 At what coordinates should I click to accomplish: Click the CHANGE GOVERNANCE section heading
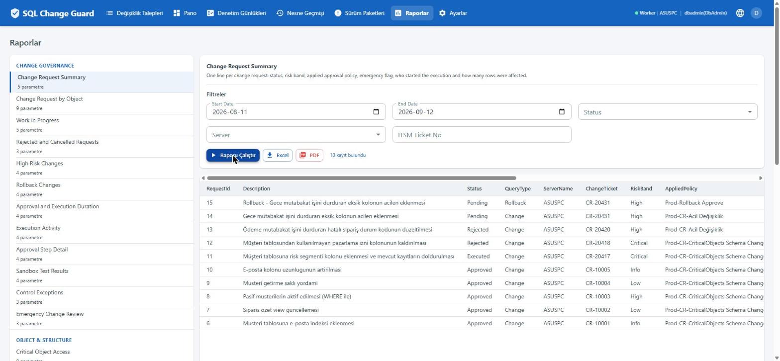click(45, 66)
